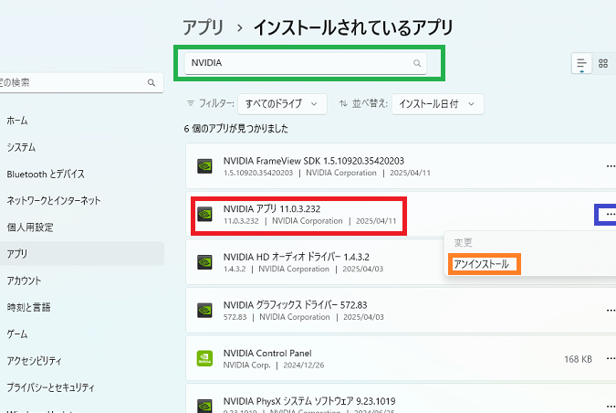Switch to list view layout icon
The image size is (616, 413).
point(581,64)
